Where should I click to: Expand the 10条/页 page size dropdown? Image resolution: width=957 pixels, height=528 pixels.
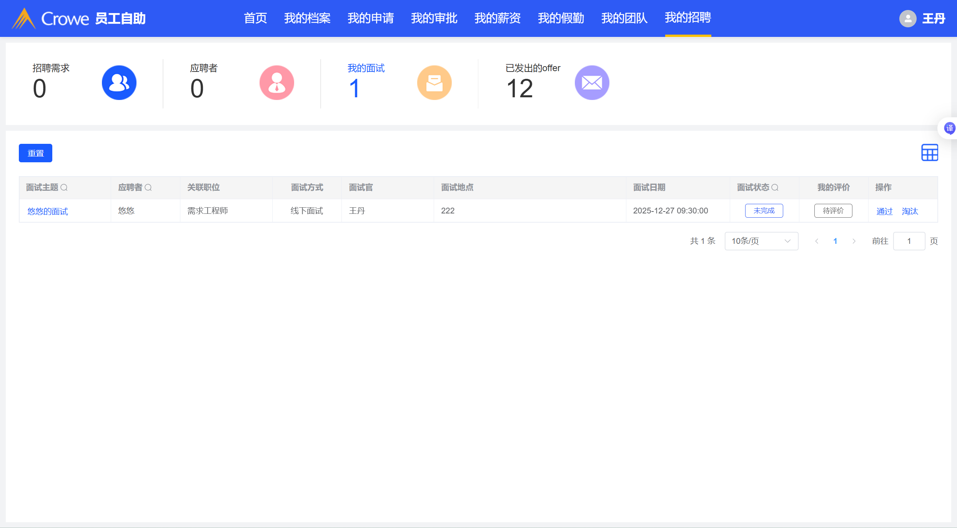point(761,241)
